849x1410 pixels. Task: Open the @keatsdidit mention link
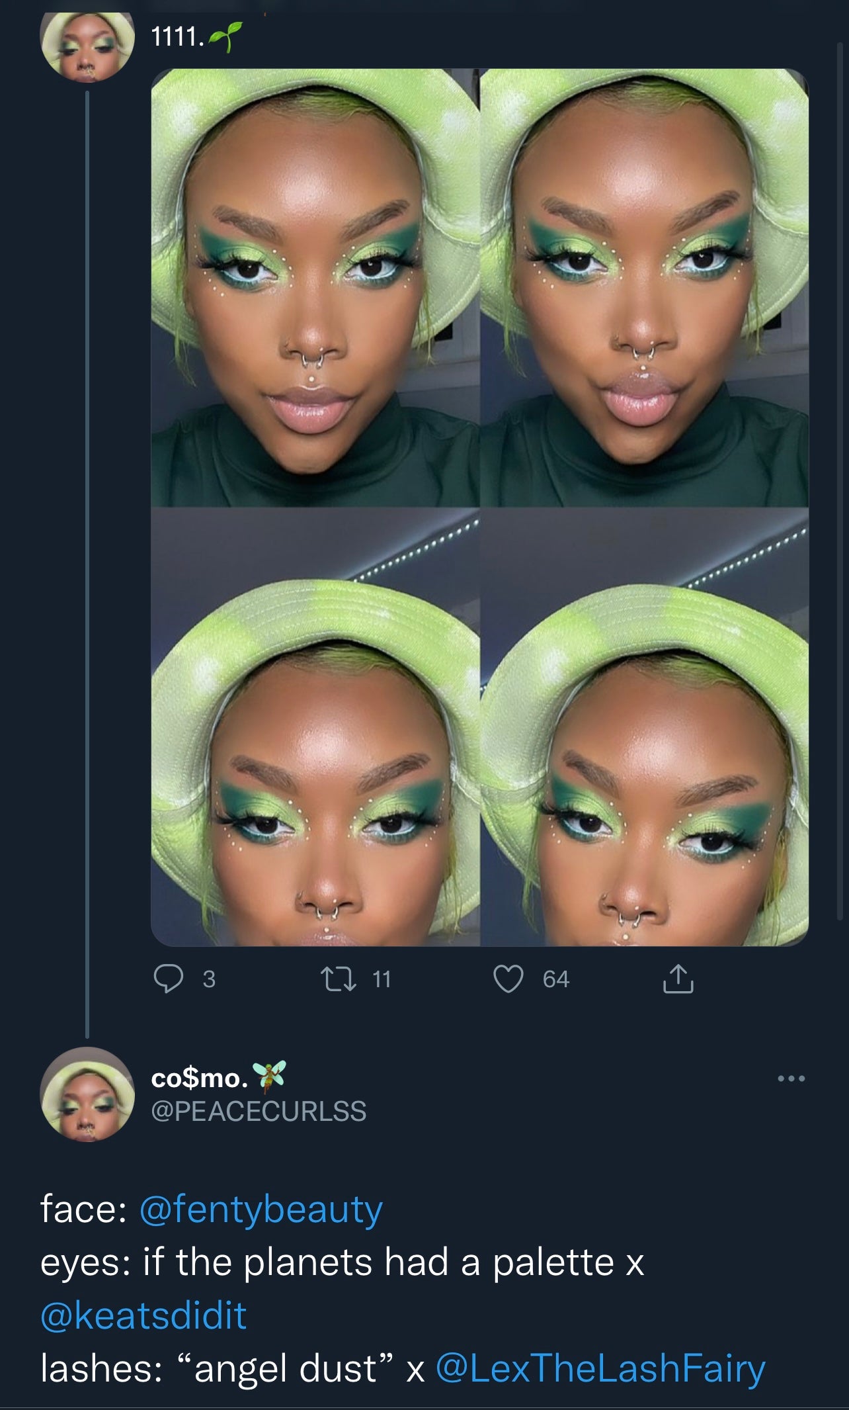tap(143, 1315)
